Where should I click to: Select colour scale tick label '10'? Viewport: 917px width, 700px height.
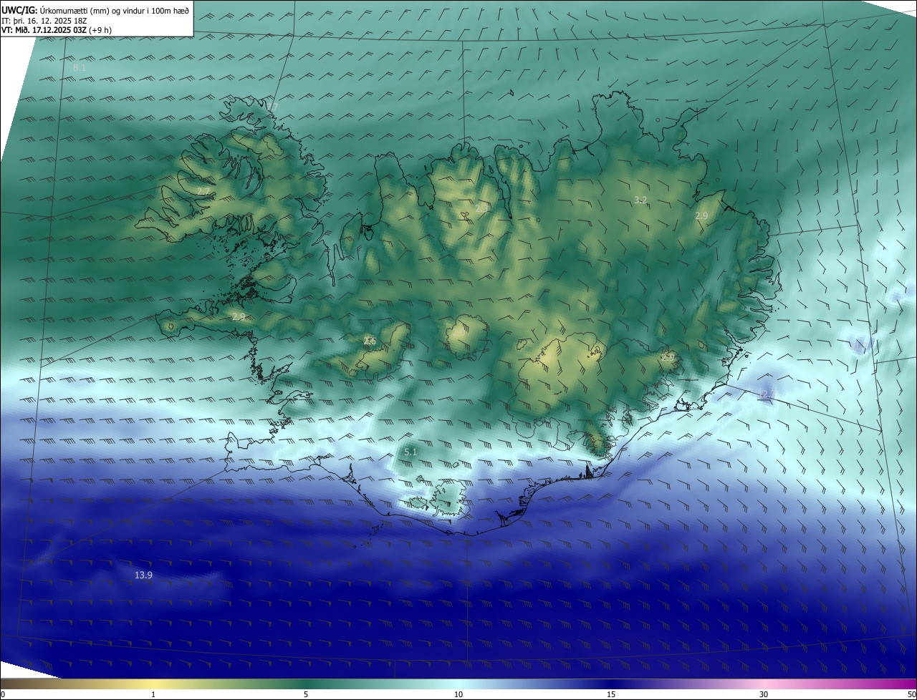pos(458,694)
